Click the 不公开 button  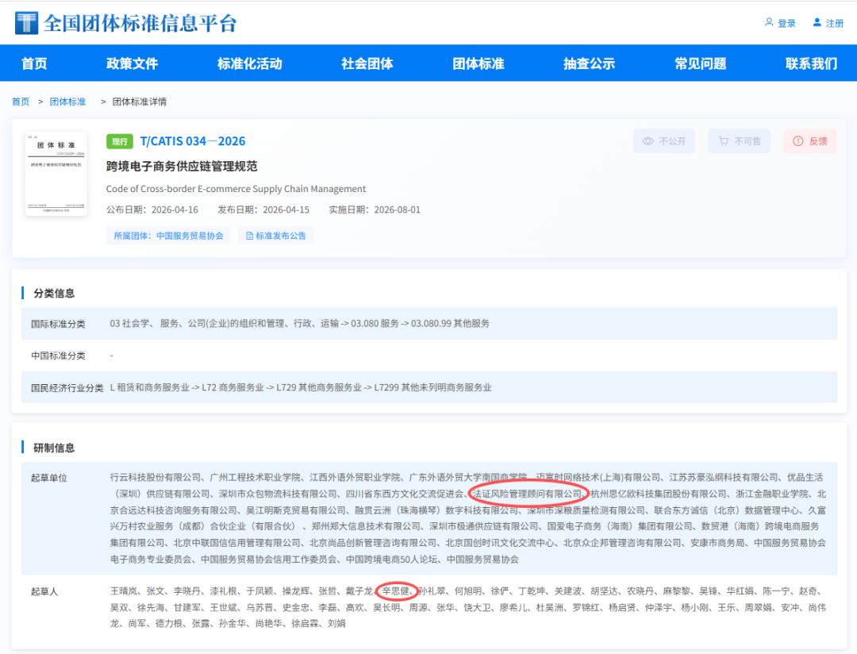coord(664,141)
